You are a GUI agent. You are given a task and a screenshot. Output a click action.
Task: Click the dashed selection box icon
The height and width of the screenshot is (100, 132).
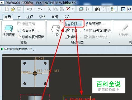[x=103, y=9]
